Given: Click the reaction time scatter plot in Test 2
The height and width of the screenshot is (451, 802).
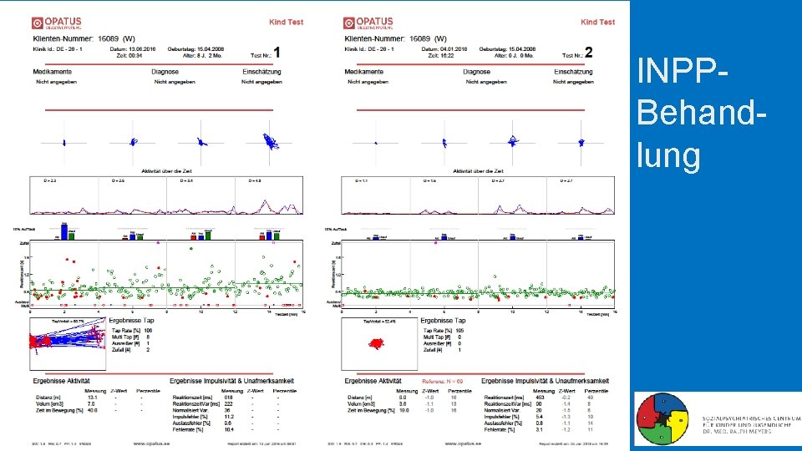Looking at the screenshot, I should point(478,274).
